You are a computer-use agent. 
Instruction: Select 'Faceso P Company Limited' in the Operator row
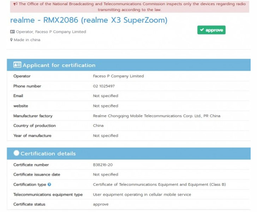tap(118, 76)
